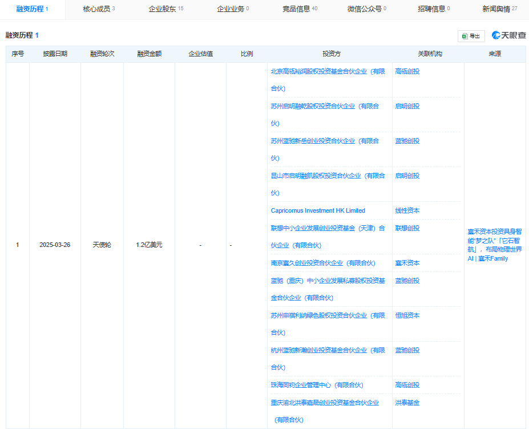Open 蓝驰创投 beside 苏州蓝驰新岳

407,141
